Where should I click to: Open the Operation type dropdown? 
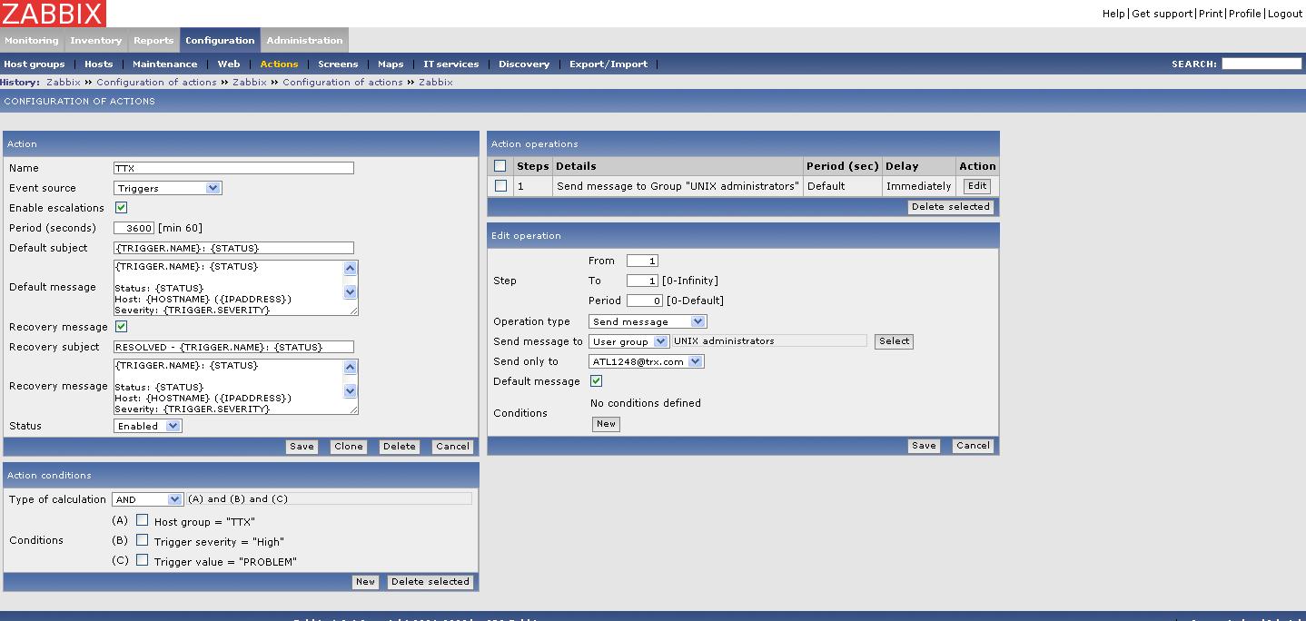coord(648,321)
